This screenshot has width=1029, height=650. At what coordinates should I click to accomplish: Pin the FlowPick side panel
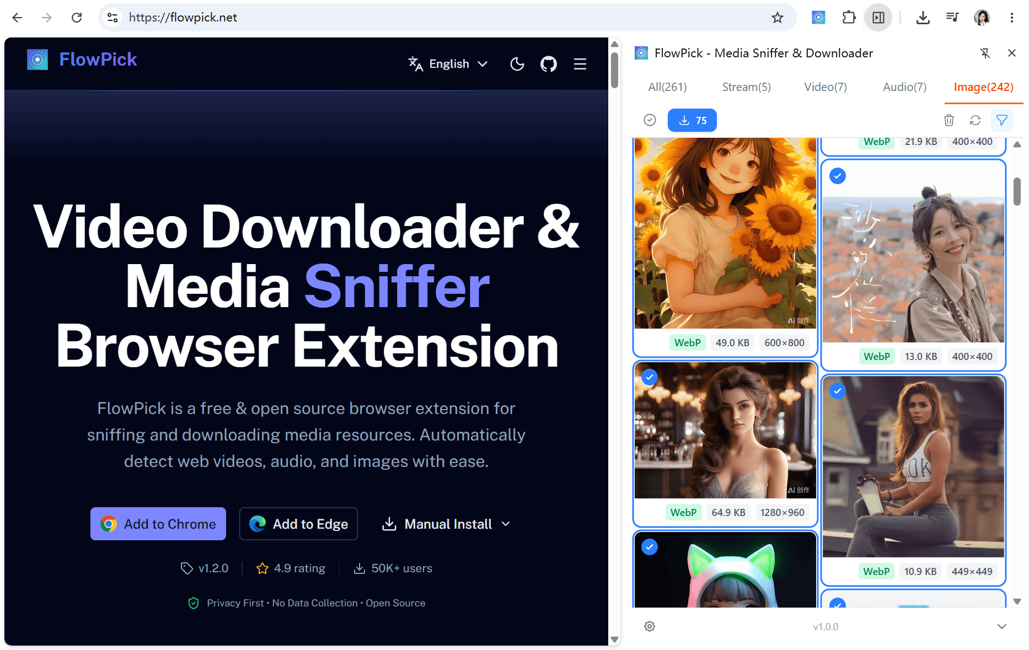[x=985, y=53]
